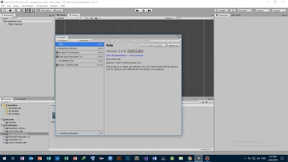This screenshot has height=162, width=288.
Task: Open the Layers dropdown
Action: point(262,11)
